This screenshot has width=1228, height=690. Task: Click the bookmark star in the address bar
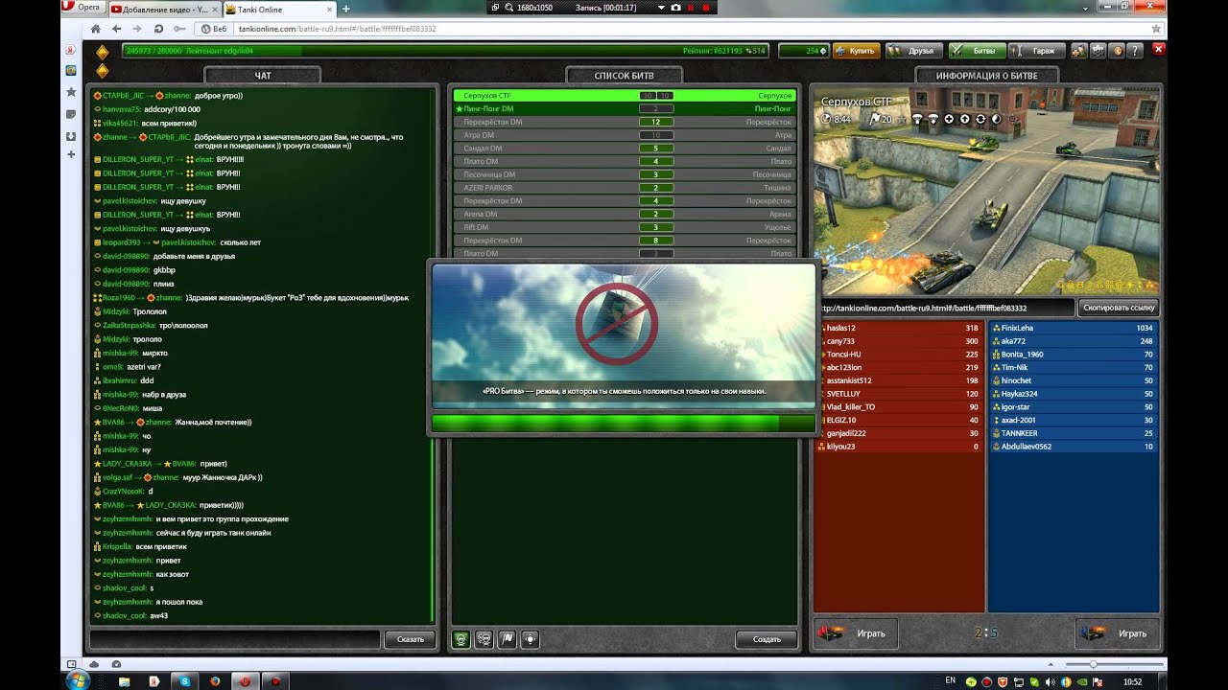1154,29
